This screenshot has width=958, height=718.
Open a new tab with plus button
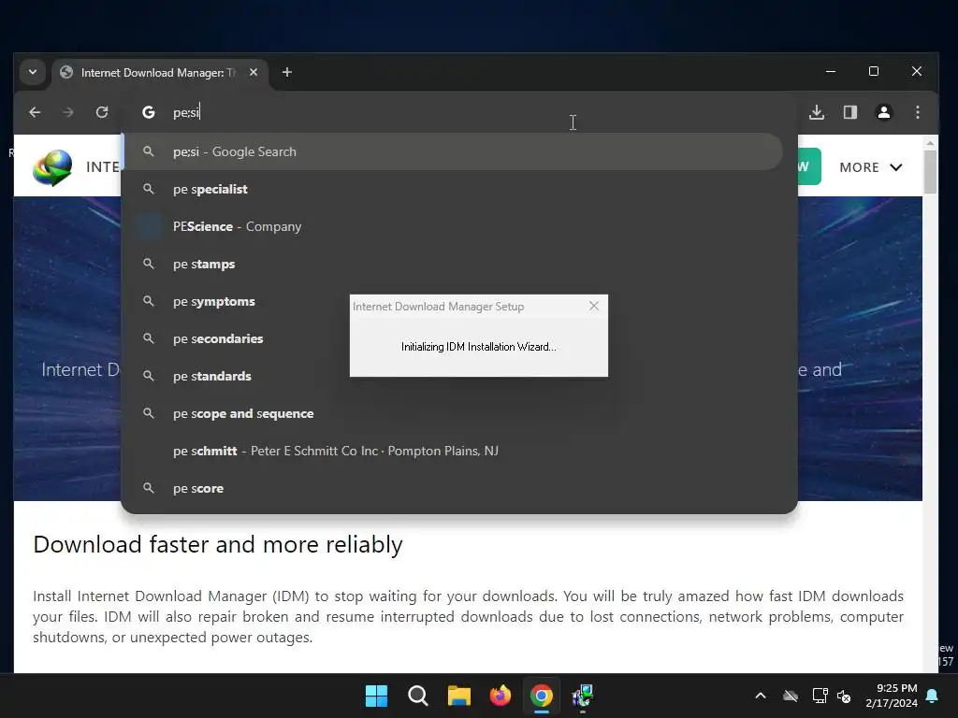coord(286,72)
